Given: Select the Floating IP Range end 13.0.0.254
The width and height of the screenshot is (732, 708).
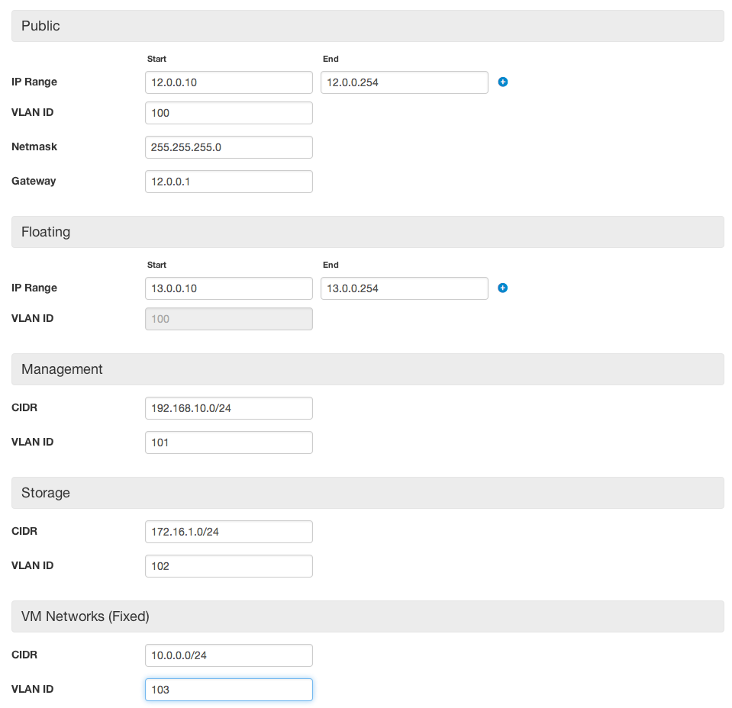Looking at the screenshot, I should 405,288.
